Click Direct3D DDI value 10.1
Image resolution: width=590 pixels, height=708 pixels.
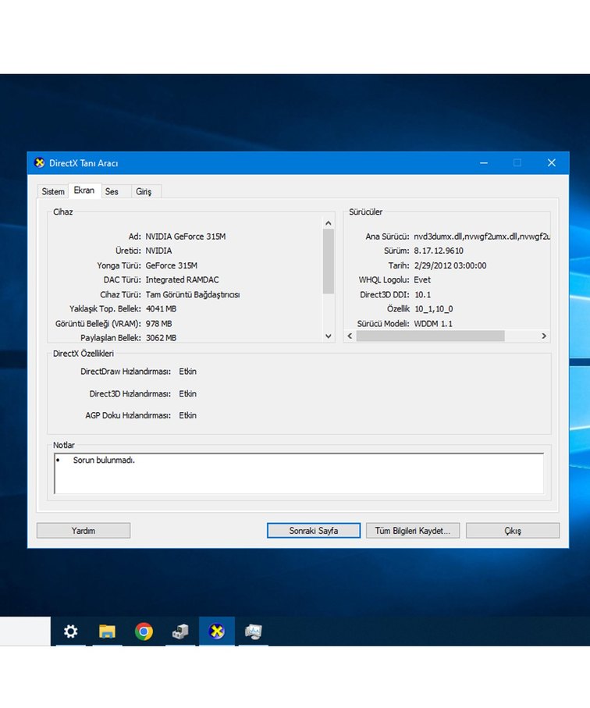click(422, 294)
